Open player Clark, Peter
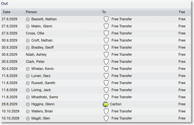The height and width of the screenshot is (125, 194). [35, 62]
